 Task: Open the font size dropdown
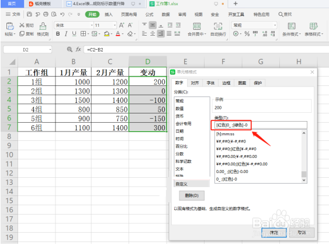click(115, 25)
